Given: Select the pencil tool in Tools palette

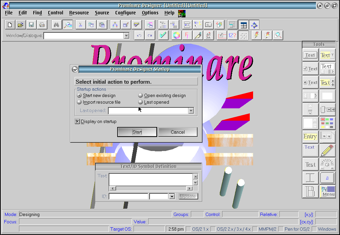Looking at the screenshot, I should (327, 150).
